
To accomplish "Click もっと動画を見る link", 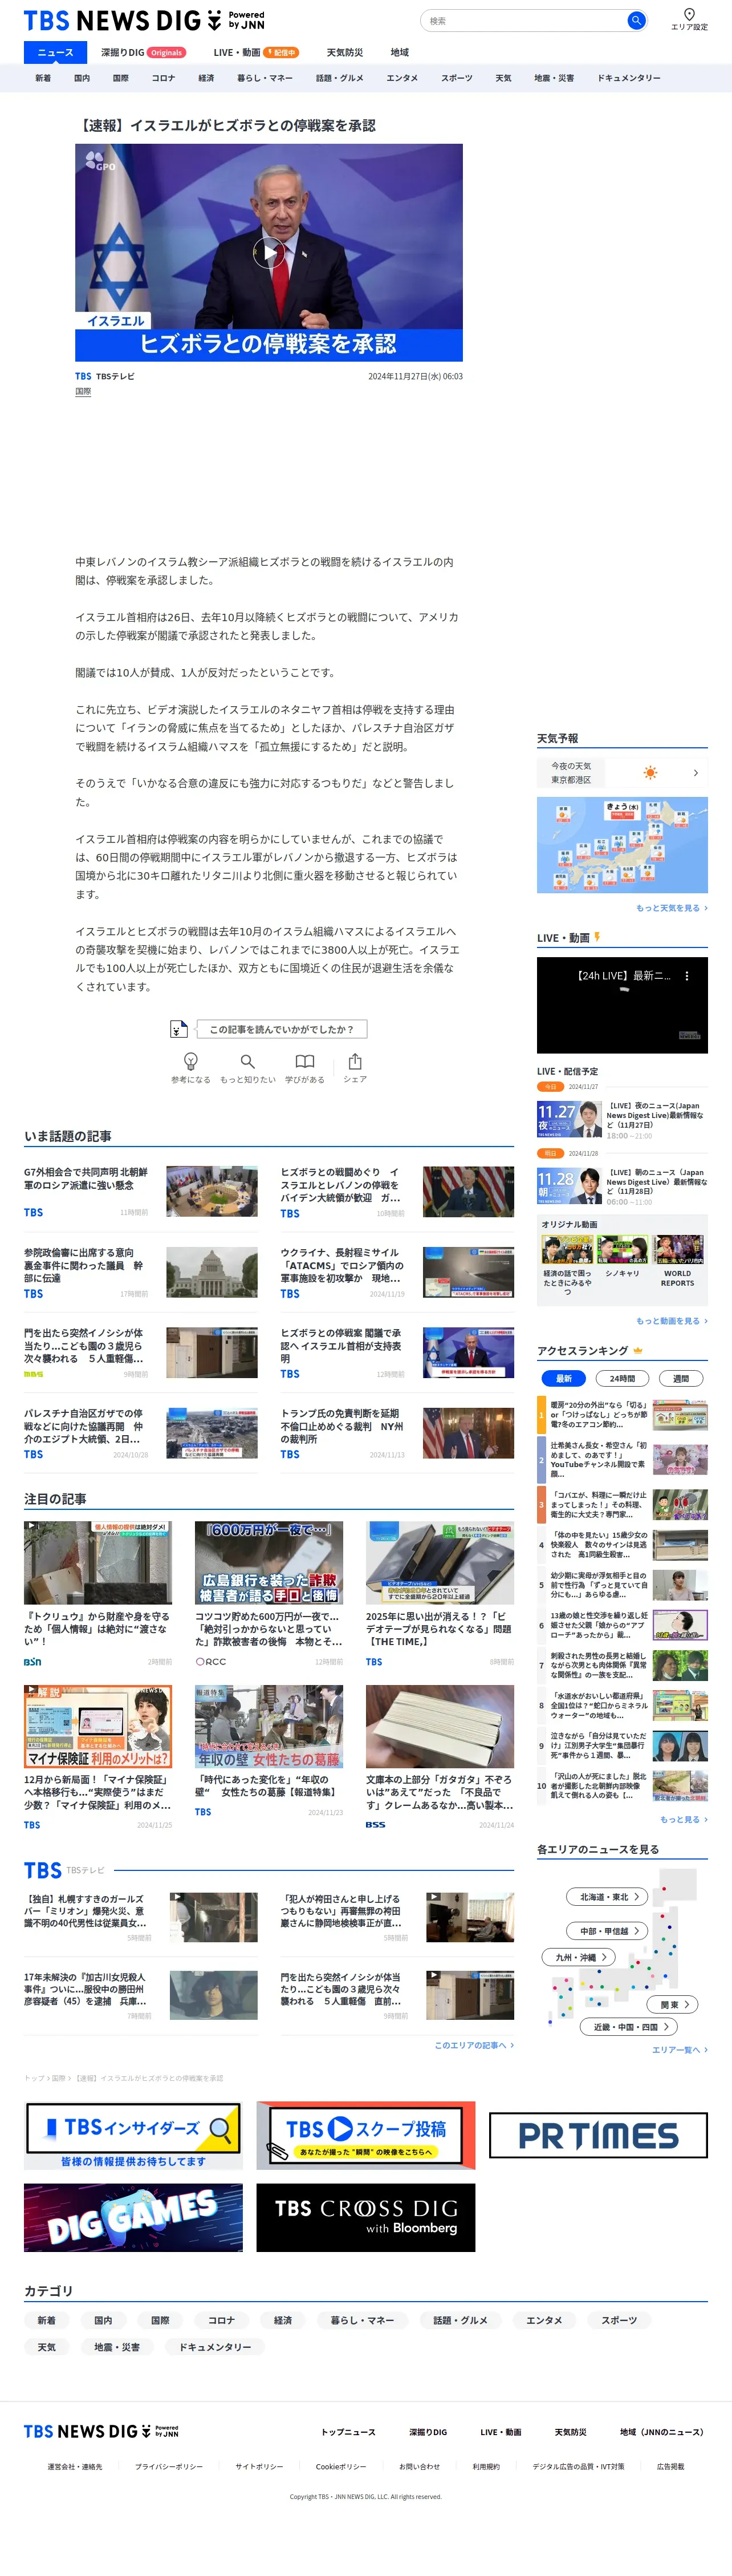I will [671, 1321].
